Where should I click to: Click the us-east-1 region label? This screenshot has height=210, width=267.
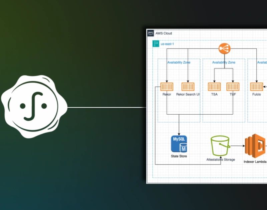[x=167, y=44]
